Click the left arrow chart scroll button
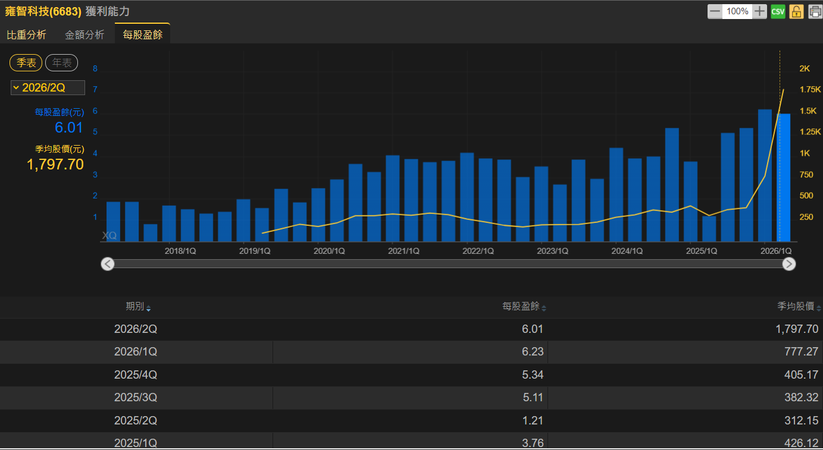This screenshot has width=823, height=450. [x=107, y=264]
